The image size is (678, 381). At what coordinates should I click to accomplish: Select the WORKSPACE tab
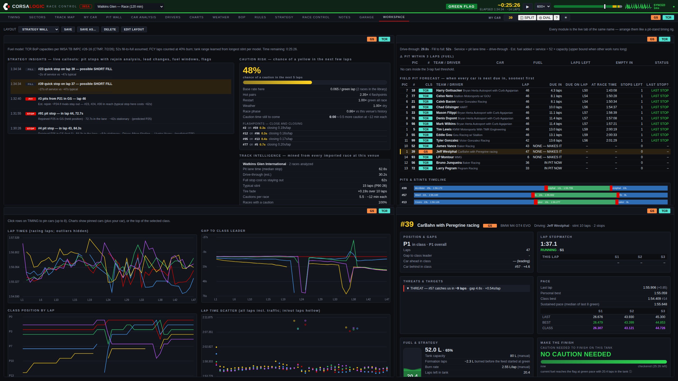(394, 17)
